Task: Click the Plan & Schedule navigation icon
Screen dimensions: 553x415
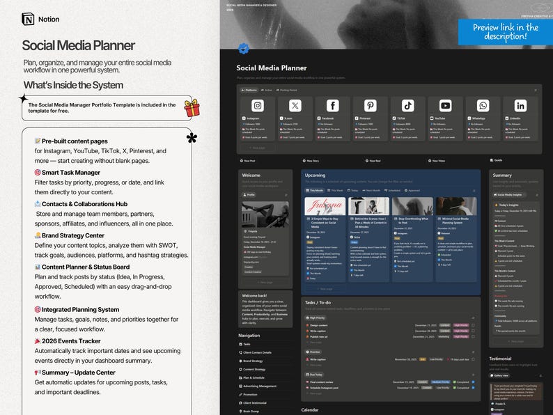Action: click(x=240, y=377)
